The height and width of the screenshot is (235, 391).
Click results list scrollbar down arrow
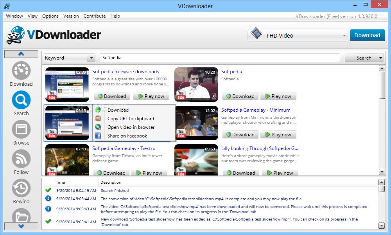point(382,172)
